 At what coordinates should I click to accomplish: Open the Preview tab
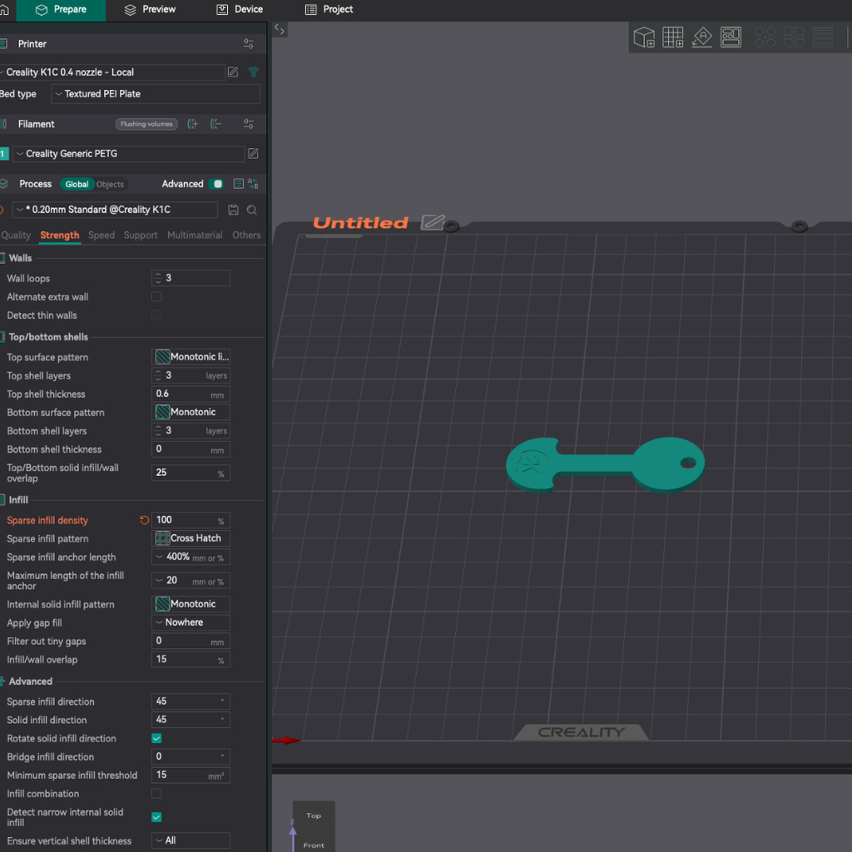pos(150,10)
